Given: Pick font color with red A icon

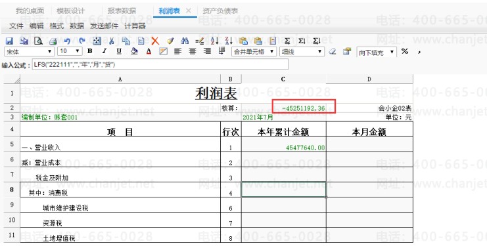Looking at the screenshot, I should (x=149, y=51).
